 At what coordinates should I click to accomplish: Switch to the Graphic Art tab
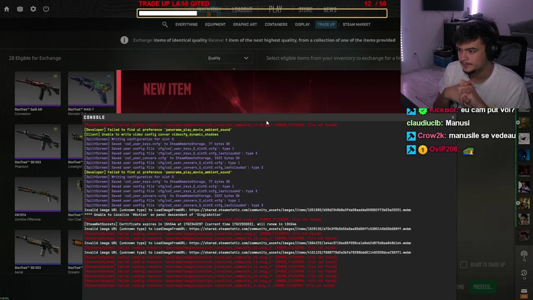click(x=245, y=25)
